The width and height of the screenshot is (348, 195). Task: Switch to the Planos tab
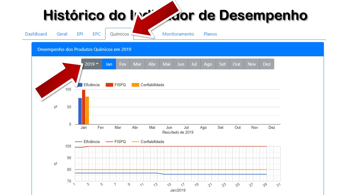point(210,34)
